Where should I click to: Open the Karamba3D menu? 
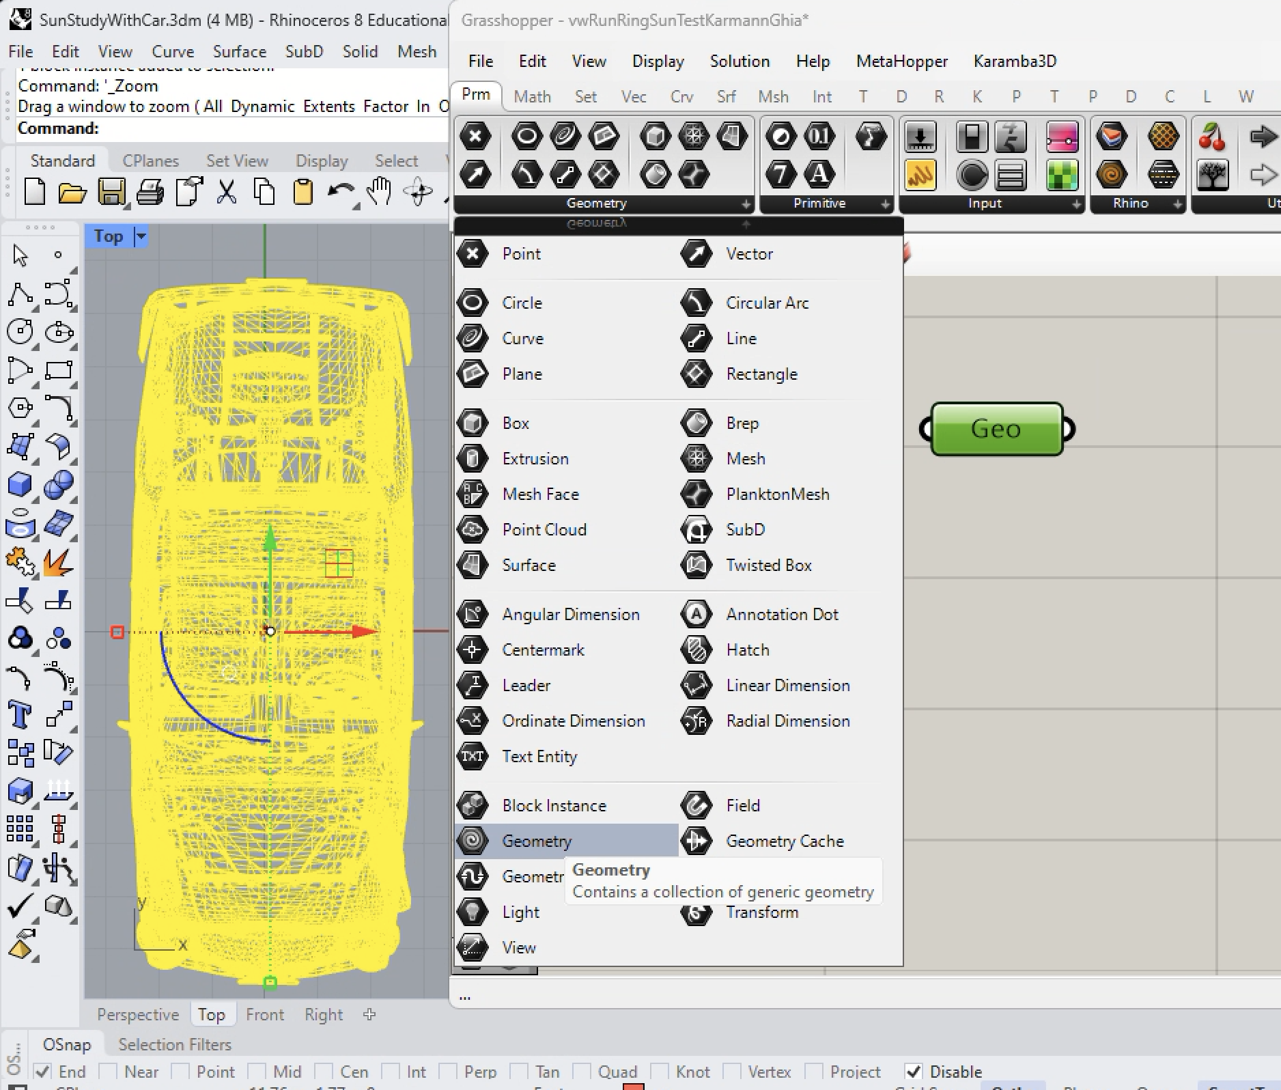(1015, 61)
